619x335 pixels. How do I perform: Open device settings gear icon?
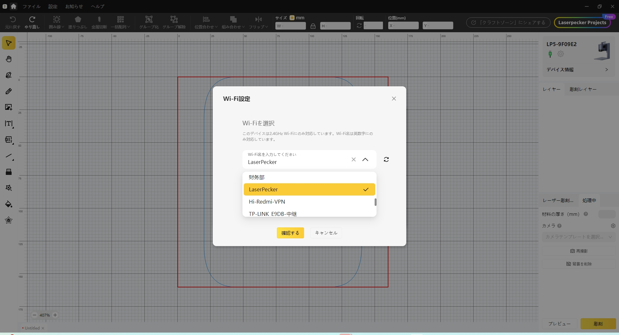coord(561,54)
